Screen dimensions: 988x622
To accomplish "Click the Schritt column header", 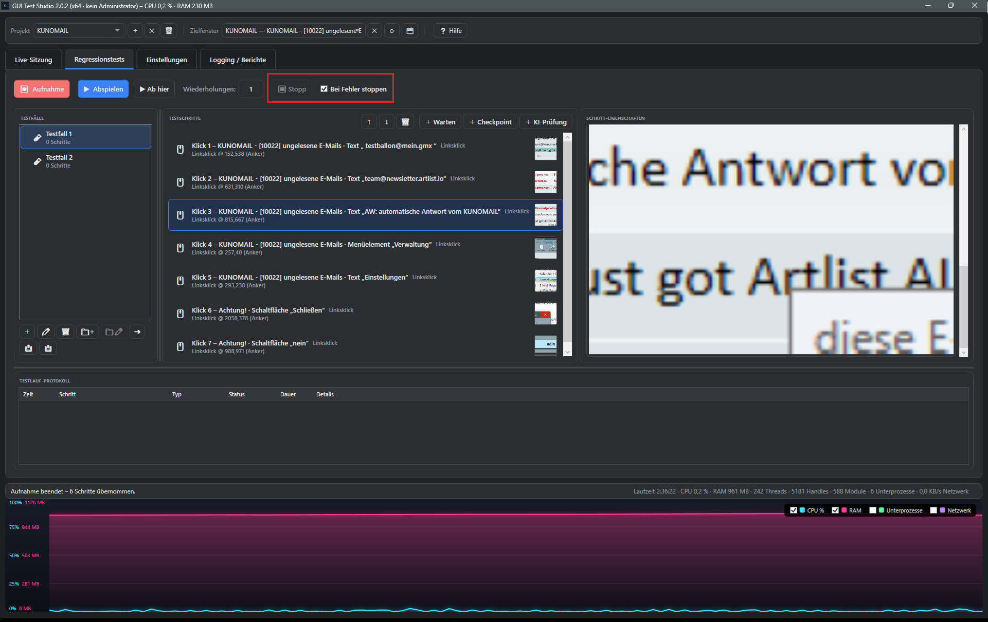I will [67, 394].
